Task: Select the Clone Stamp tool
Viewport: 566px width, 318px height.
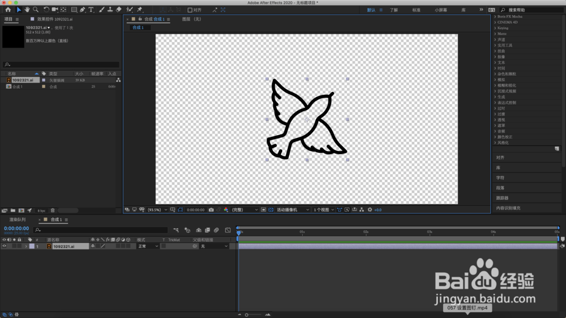Action: coord(110,10)
